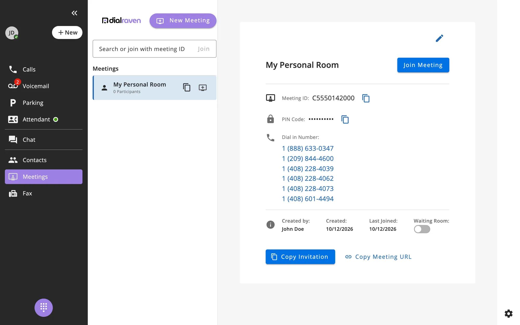Image resolution: width=520 pixels, height=325 pixels.
Task: Copy invitation icon in My Personal Room row
Action: 187,87
